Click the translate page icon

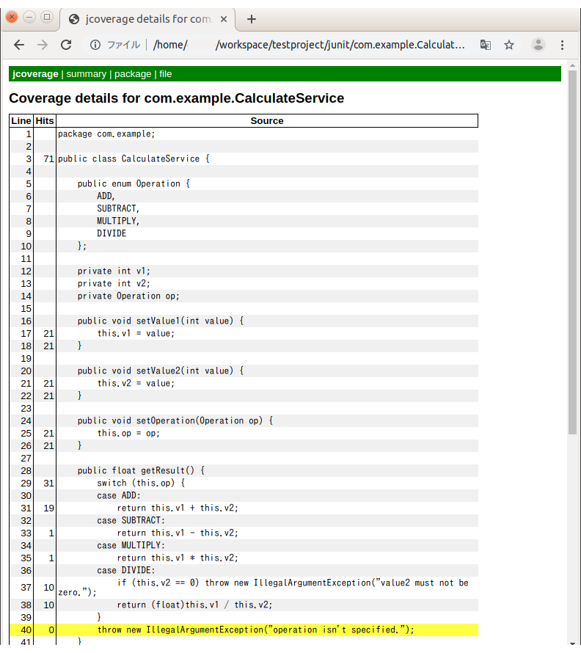click(485, 45)
